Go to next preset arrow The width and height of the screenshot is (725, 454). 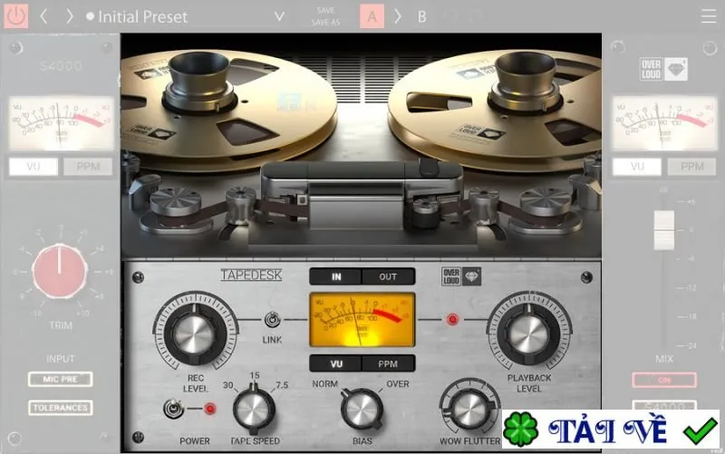pos(70,16)
